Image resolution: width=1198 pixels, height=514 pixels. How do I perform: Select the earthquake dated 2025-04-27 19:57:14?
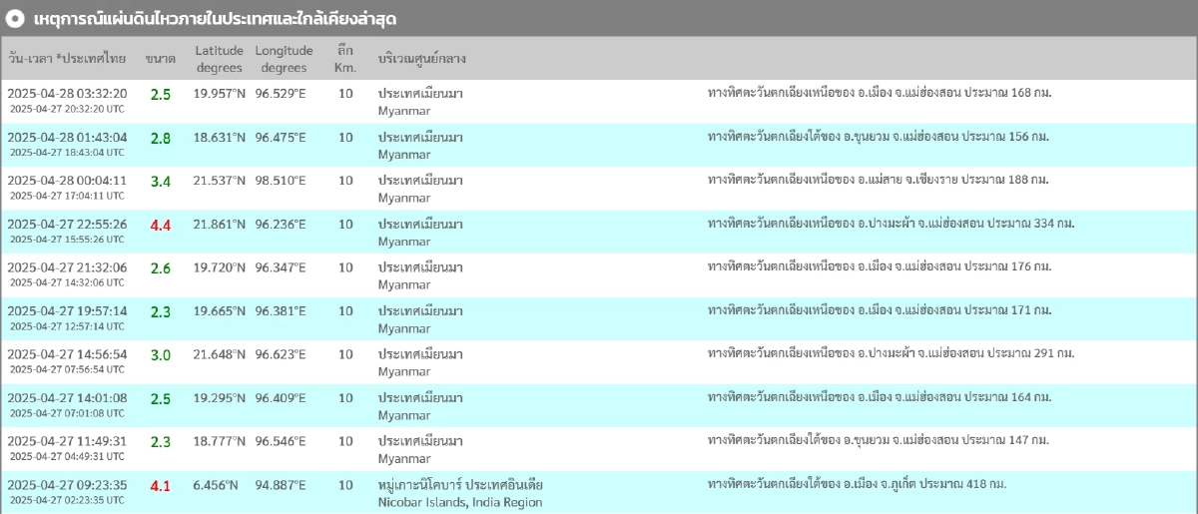pyautogui.click(x=599, y=319)
